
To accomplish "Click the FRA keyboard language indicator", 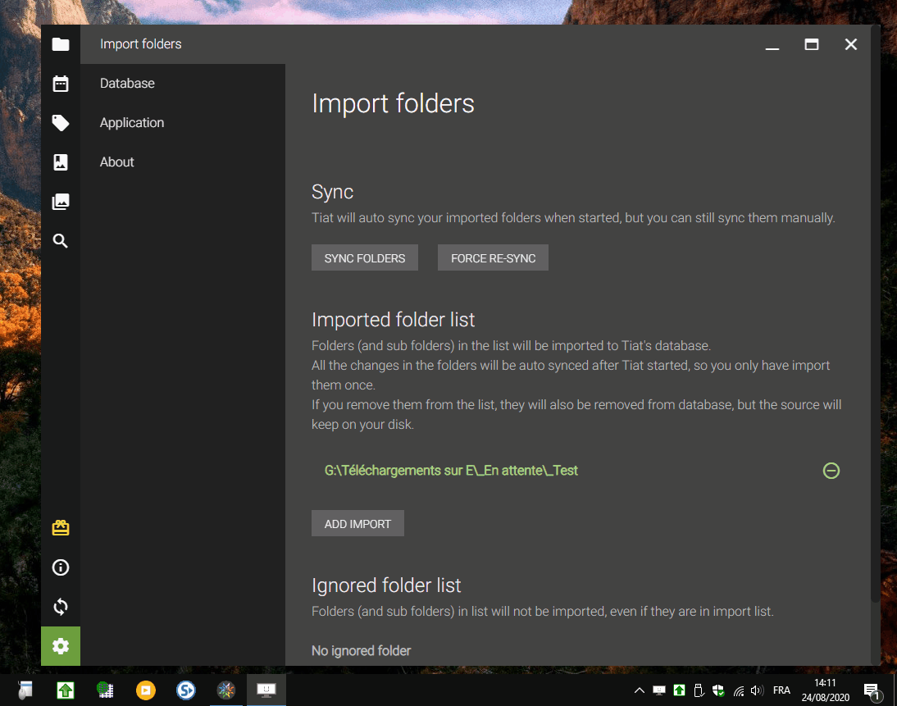I will [x=781, y=690].
